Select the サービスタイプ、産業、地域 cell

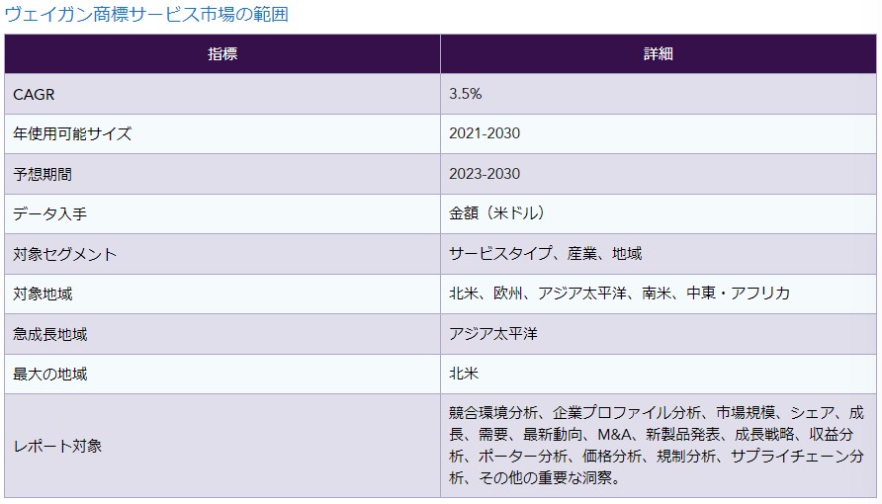[546, 254]
